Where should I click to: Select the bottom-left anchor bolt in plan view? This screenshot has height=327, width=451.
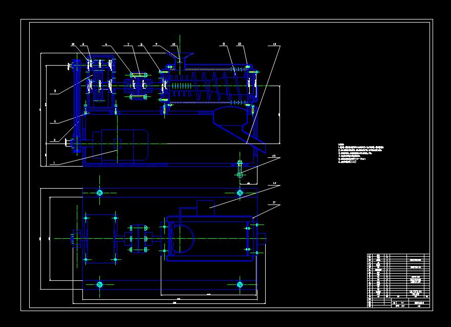(x=99, y=284)
